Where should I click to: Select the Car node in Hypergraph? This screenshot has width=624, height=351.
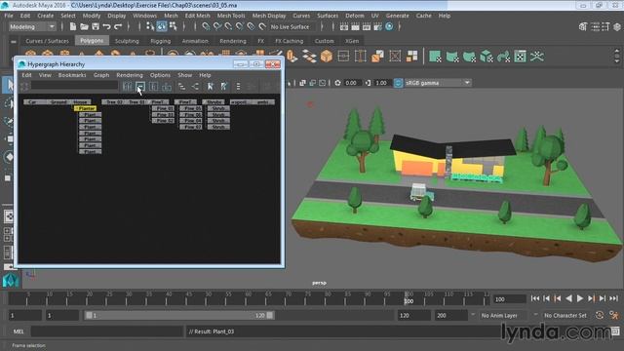pos(32,101)
